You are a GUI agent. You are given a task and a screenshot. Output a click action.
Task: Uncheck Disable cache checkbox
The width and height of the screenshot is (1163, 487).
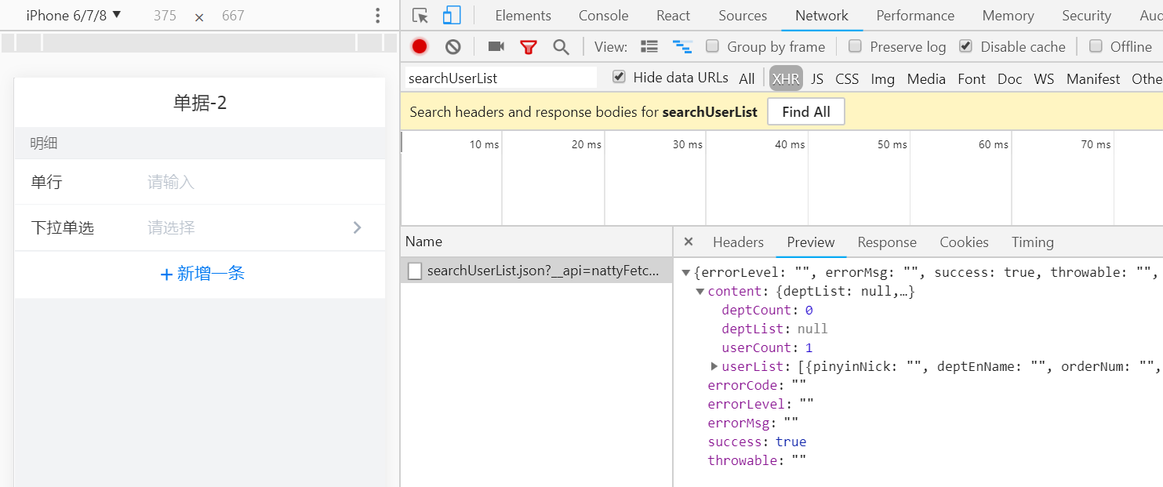[x=965, y=46]
